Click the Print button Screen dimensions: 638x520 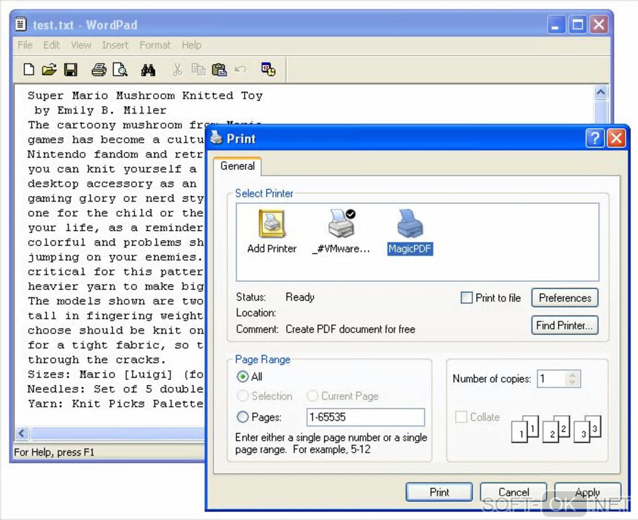point(439,492)
